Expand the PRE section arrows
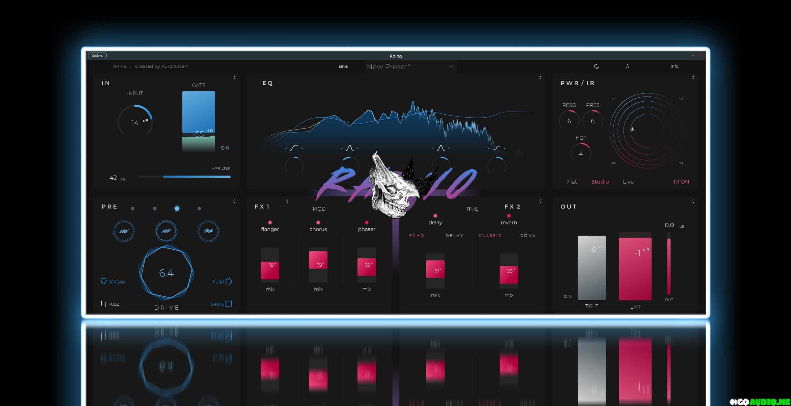Viewport: 791px width, 406px height. point(234,201)
